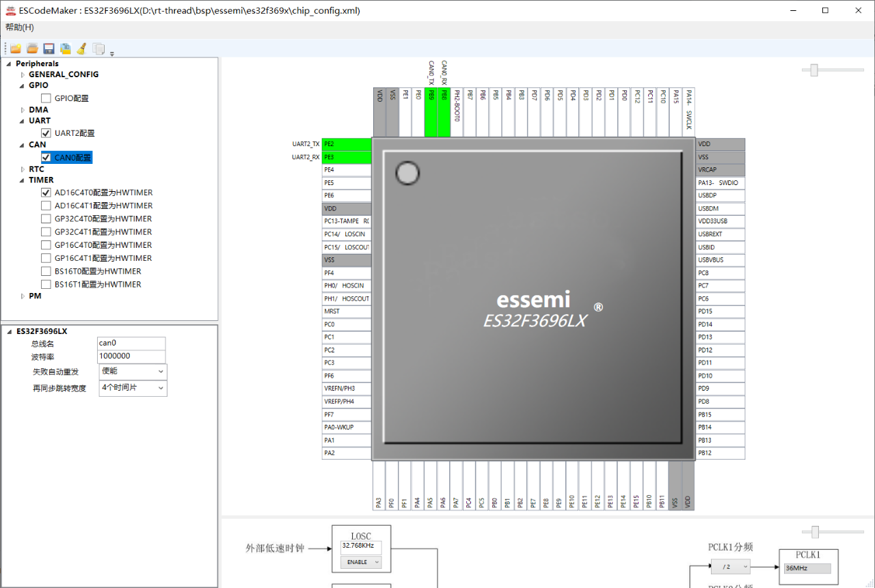Screen dimensions: 875x588
Task: Open the 失败自动重发 dropdown
Action: tap(133, 372)
